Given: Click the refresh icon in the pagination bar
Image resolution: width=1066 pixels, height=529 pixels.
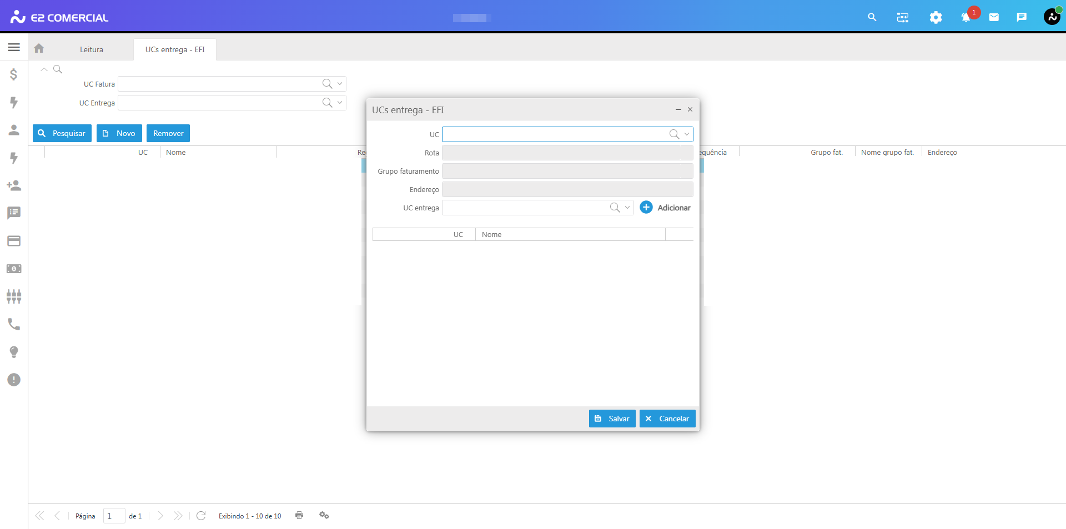Looking at the screenshot, I should coord(201,516).
